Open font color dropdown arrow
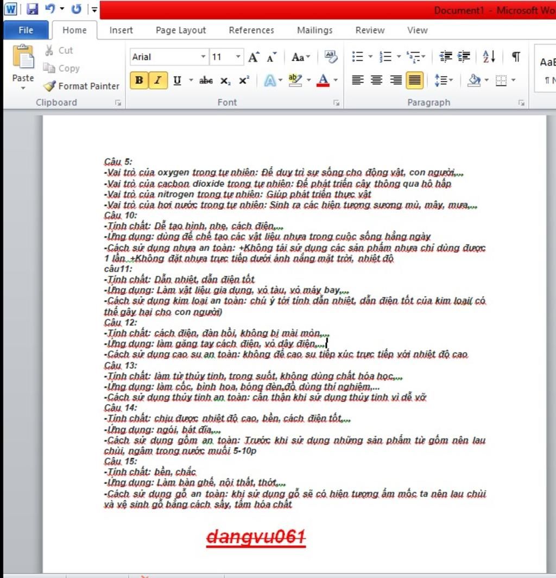Screen dimensions: 556x578 tap(336, 80)
